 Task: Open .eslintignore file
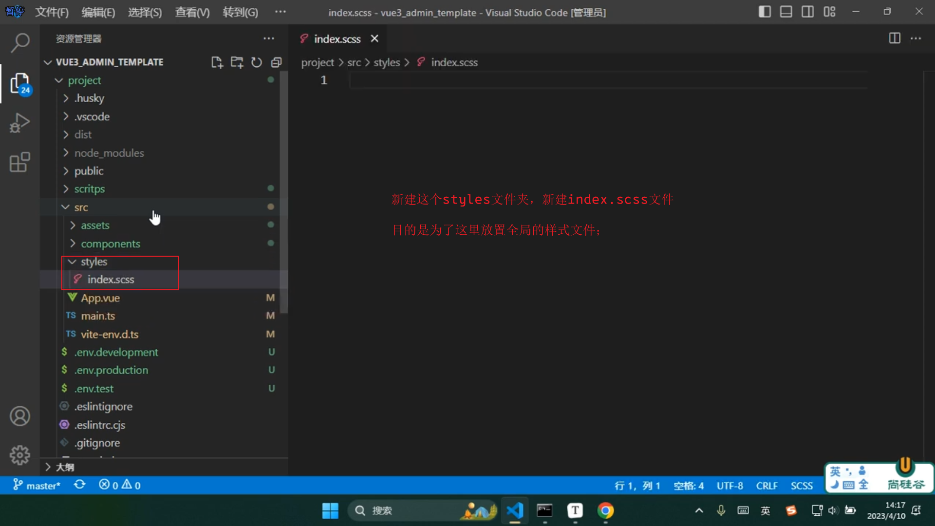tap(103, 407)
